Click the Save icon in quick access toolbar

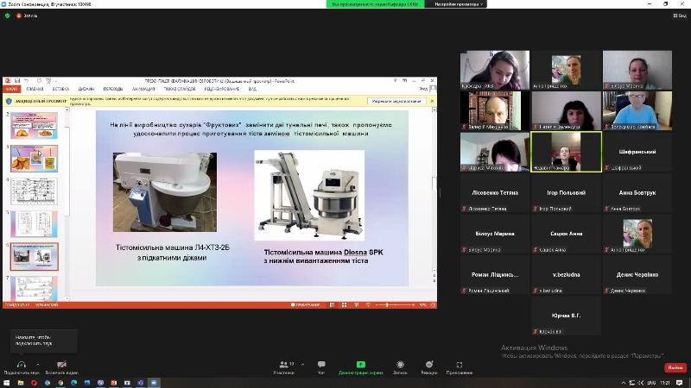pos(17,81)
